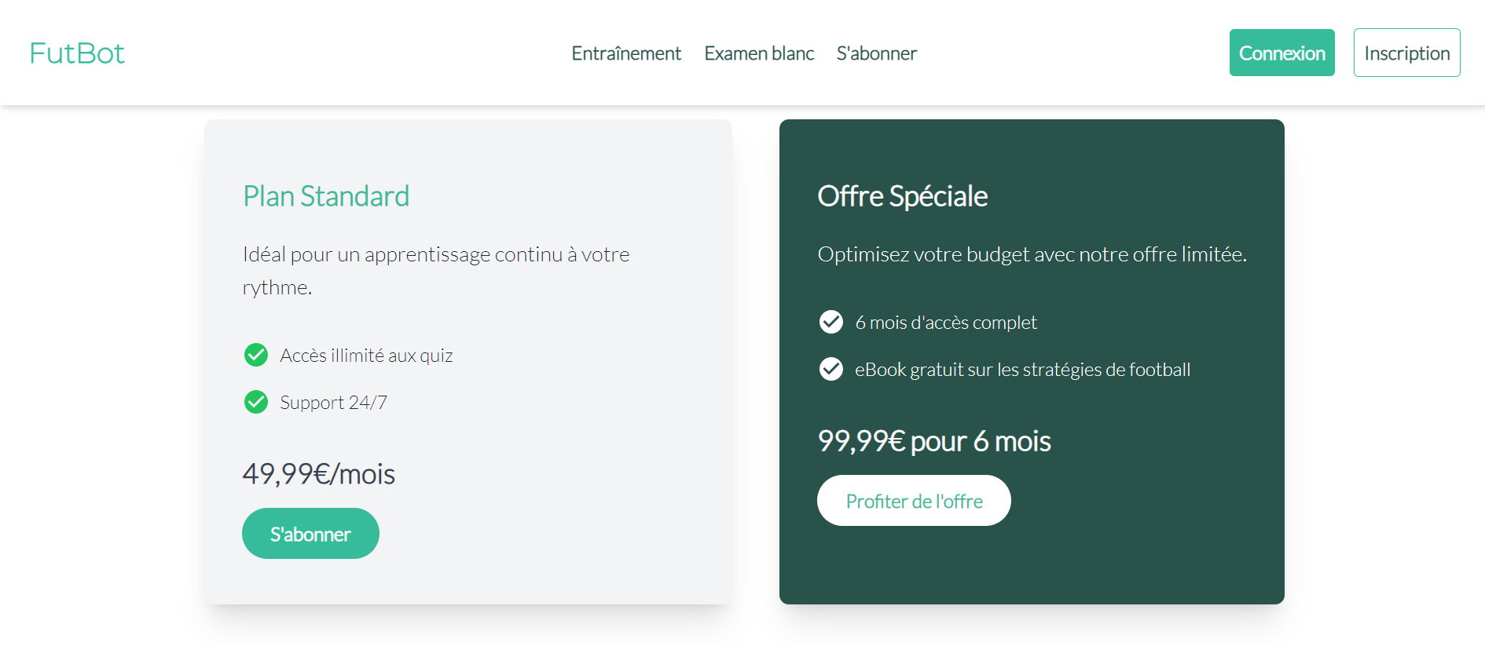
Task: Open the S'abonner navigation link
Action: [876, 53]
